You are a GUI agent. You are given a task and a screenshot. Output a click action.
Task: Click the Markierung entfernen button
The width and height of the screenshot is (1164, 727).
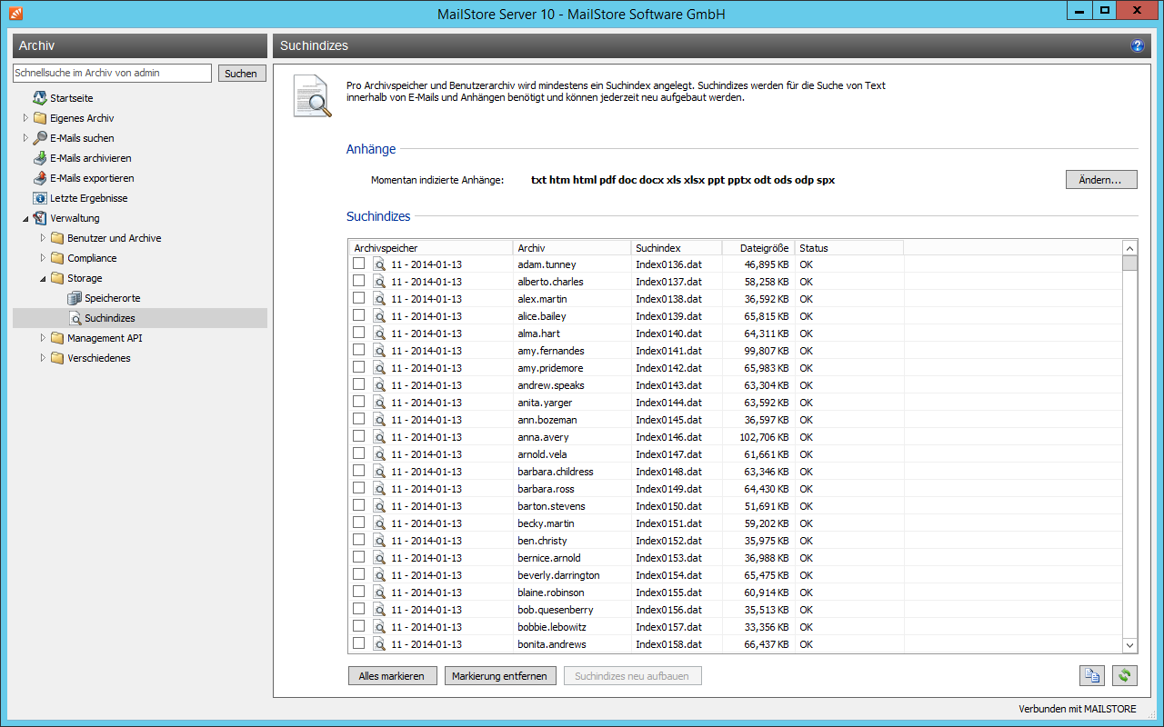(x=499, y=675)
